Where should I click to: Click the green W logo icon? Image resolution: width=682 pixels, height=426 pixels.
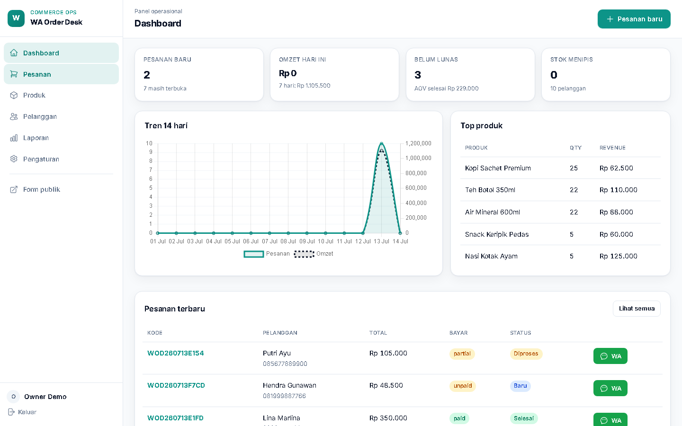(x=16, y=18)
